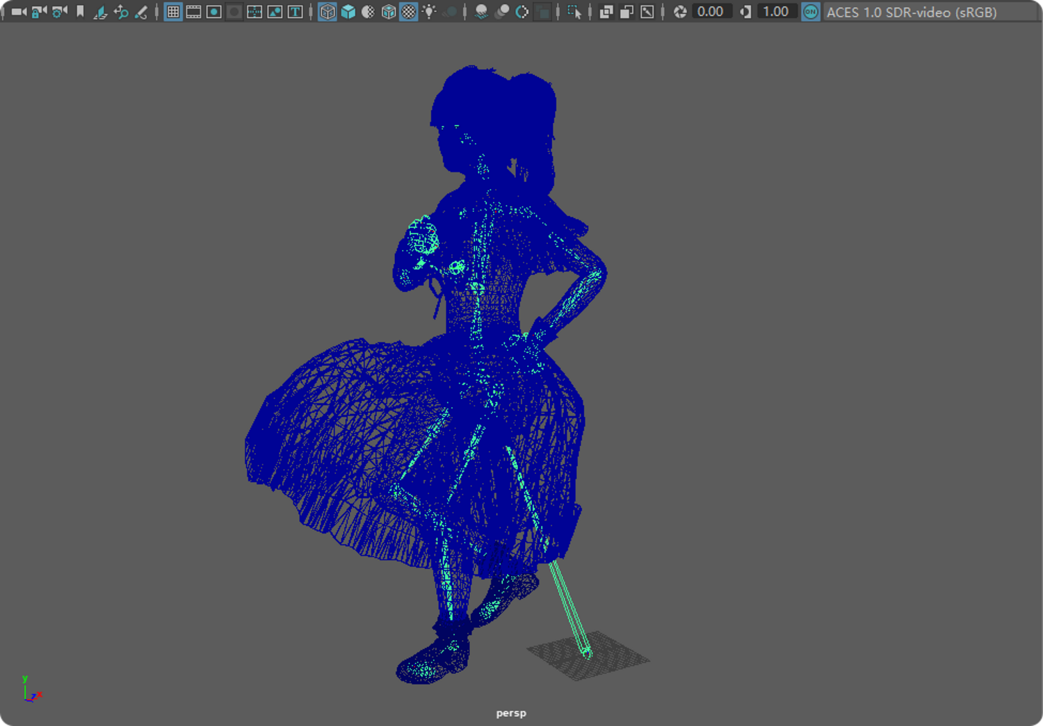Toggle the XRay Joints icon
Viewport: 1043px width, 726px height.
[x=647, y=12]
